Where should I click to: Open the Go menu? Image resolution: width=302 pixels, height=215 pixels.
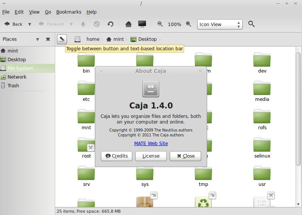click(48, 12)
